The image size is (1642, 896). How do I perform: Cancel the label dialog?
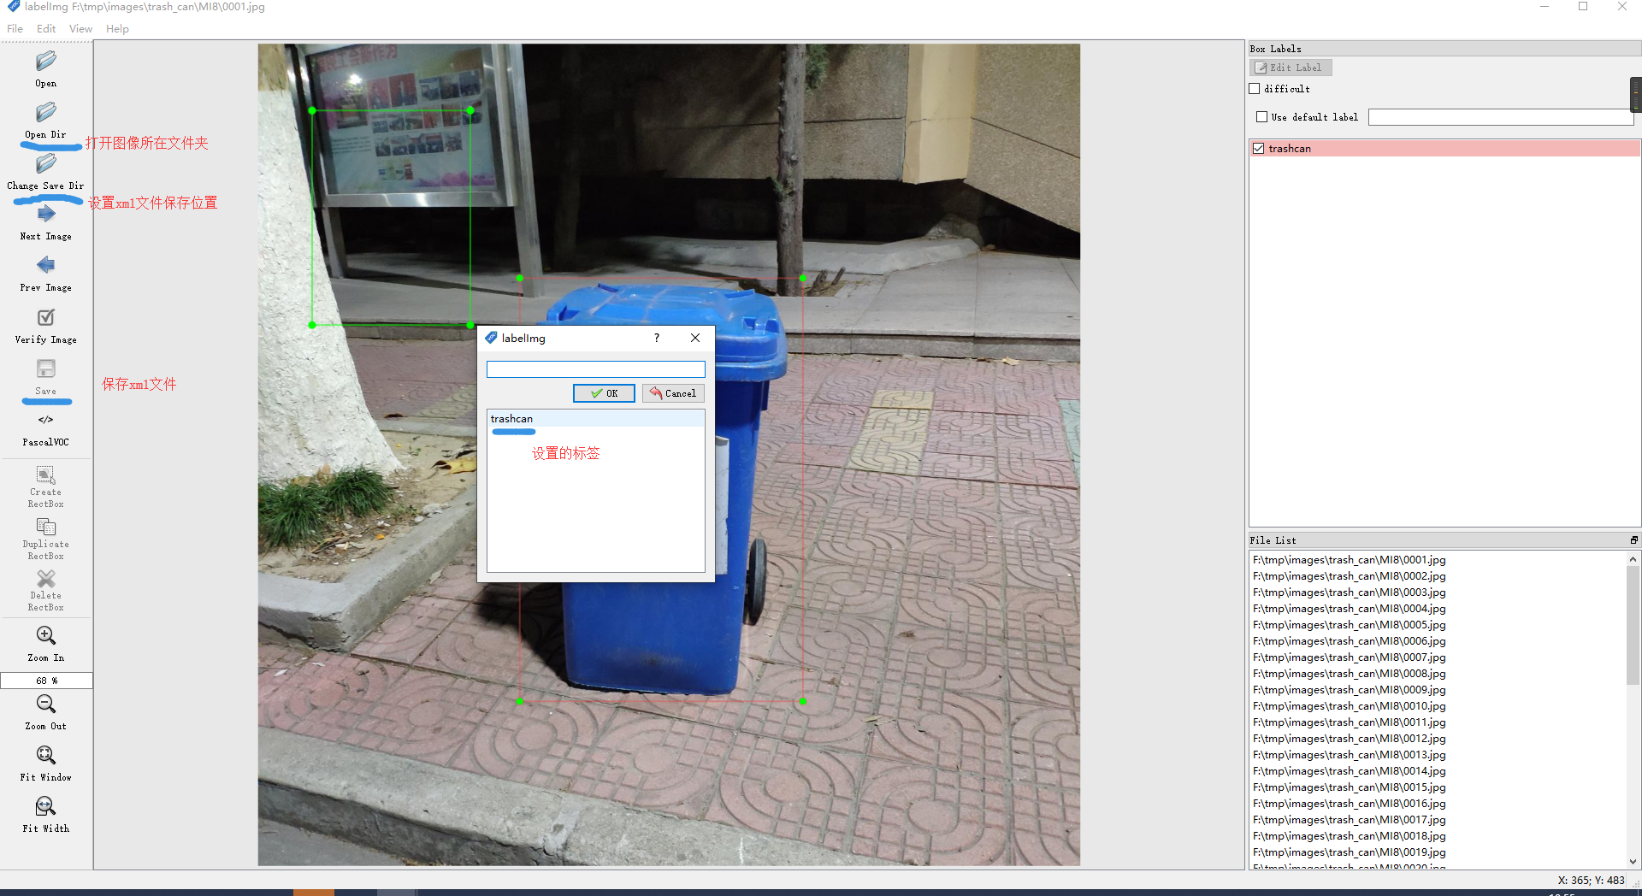click(x=673, y=393)
